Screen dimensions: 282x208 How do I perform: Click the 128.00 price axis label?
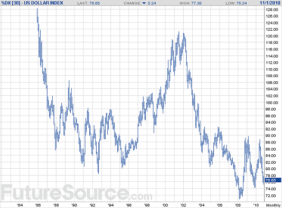pos(272,10)
